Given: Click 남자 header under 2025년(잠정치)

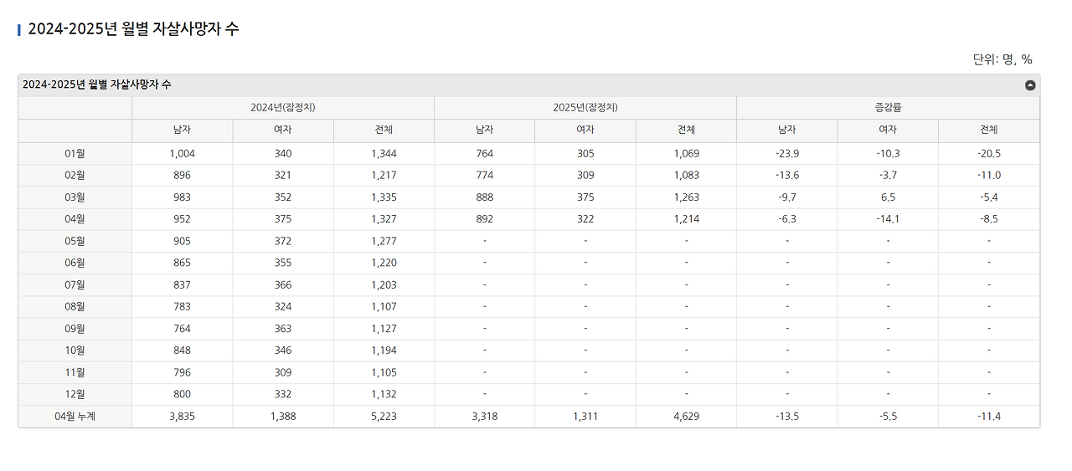Looking at the screenshot, I should (x=485, y=131).
